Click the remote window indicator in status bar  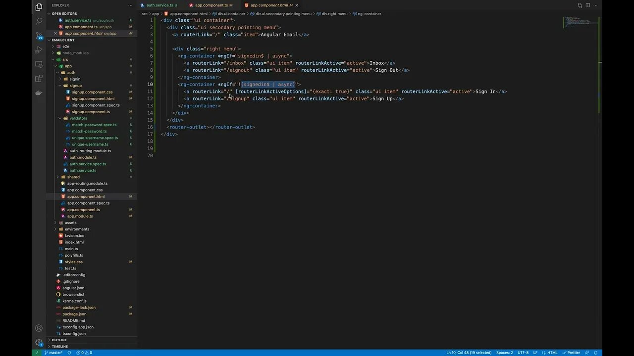(x=36, y=353)
